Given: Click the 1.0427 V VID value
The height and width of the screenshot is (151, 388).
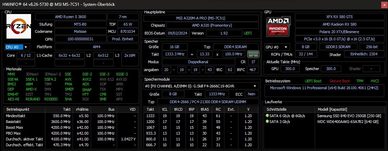Looking at the screenshot, I should pos(129,139).
